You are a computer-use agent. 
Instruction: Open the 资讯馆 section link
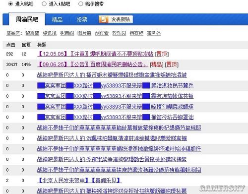(50, 33)
